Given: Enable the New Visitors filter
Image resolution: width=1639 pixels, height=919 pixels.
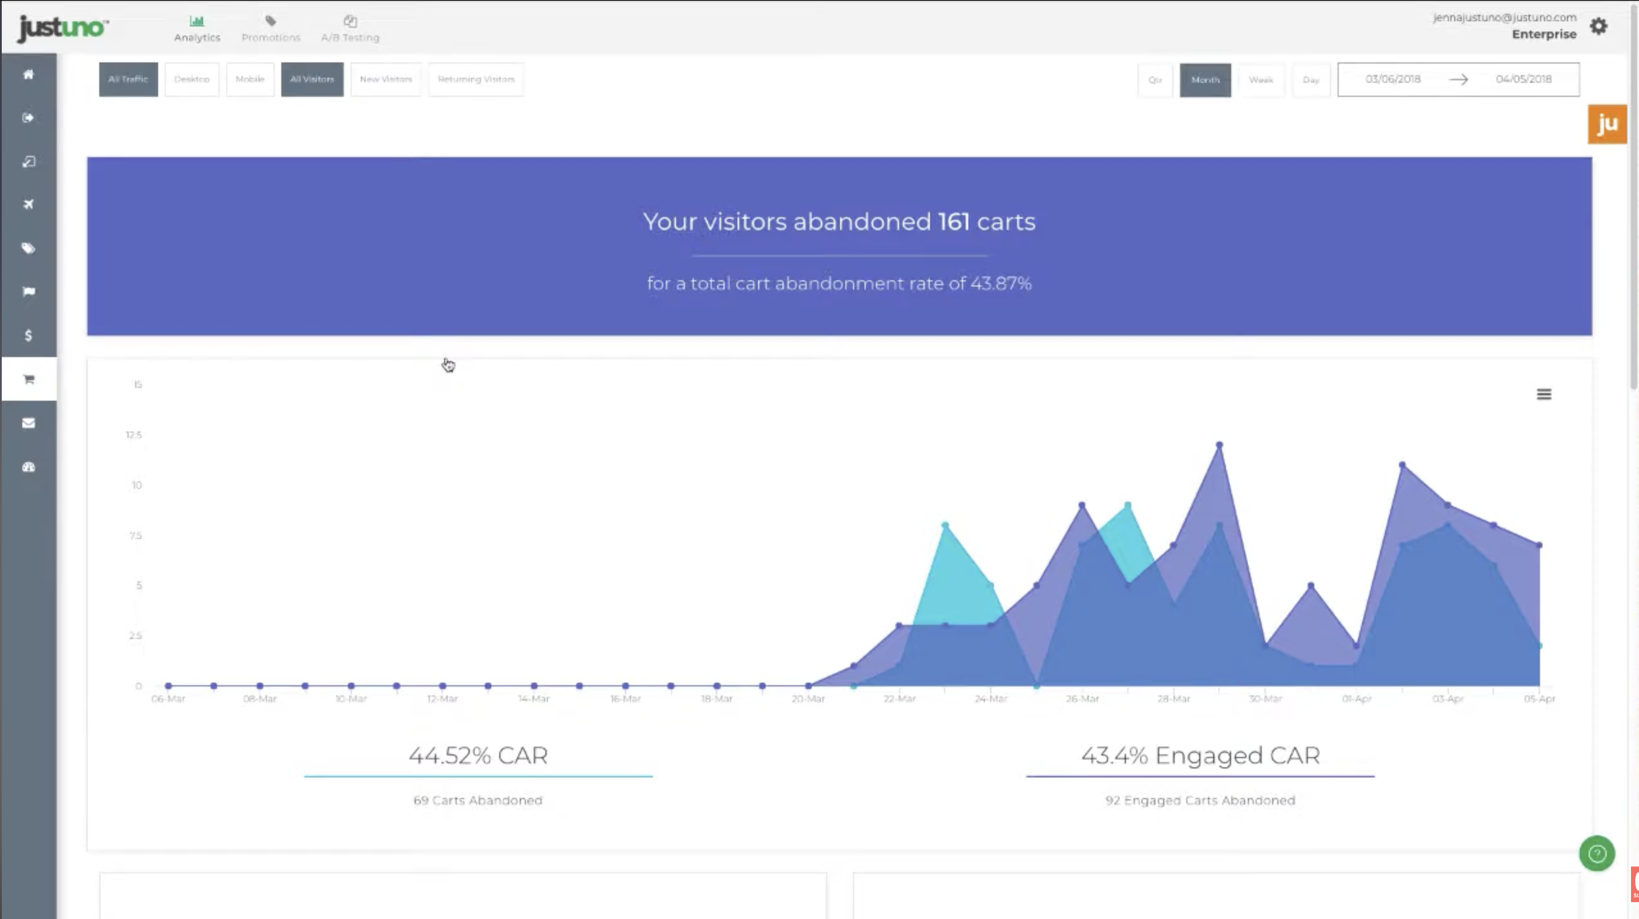Looking at the screenshot, I should point(385,79).
